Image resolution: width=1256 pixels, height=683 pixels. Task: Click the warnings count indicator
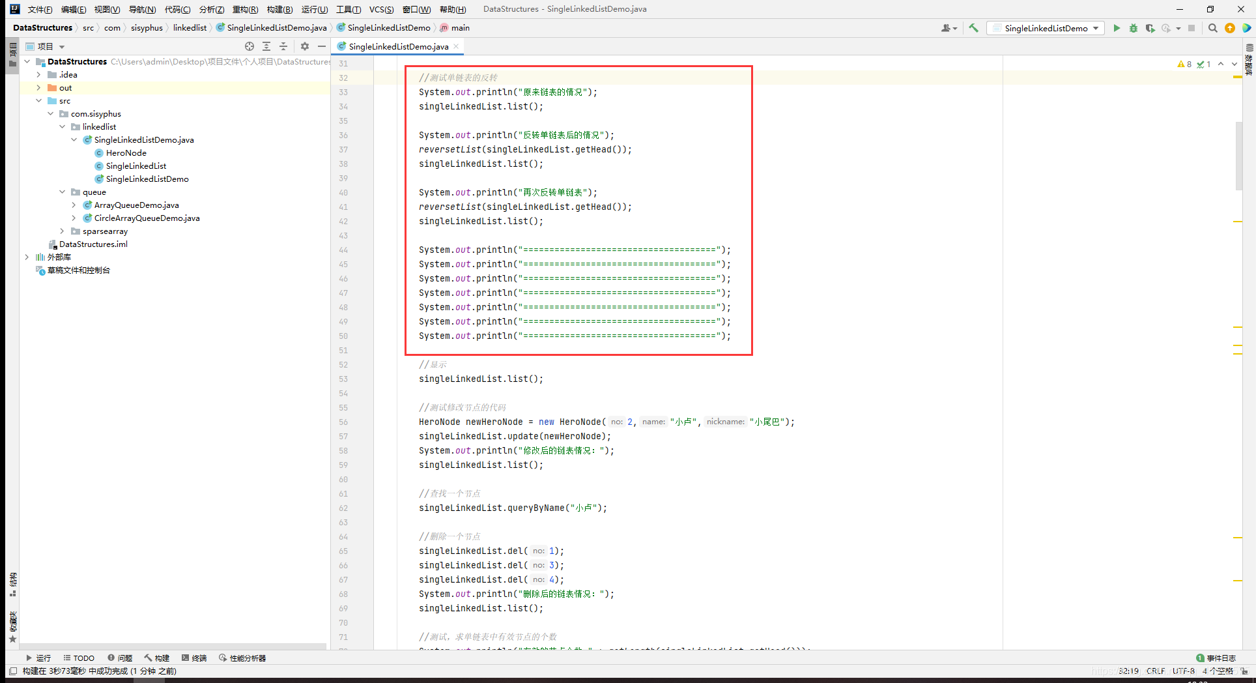[x=1184, y=64]
